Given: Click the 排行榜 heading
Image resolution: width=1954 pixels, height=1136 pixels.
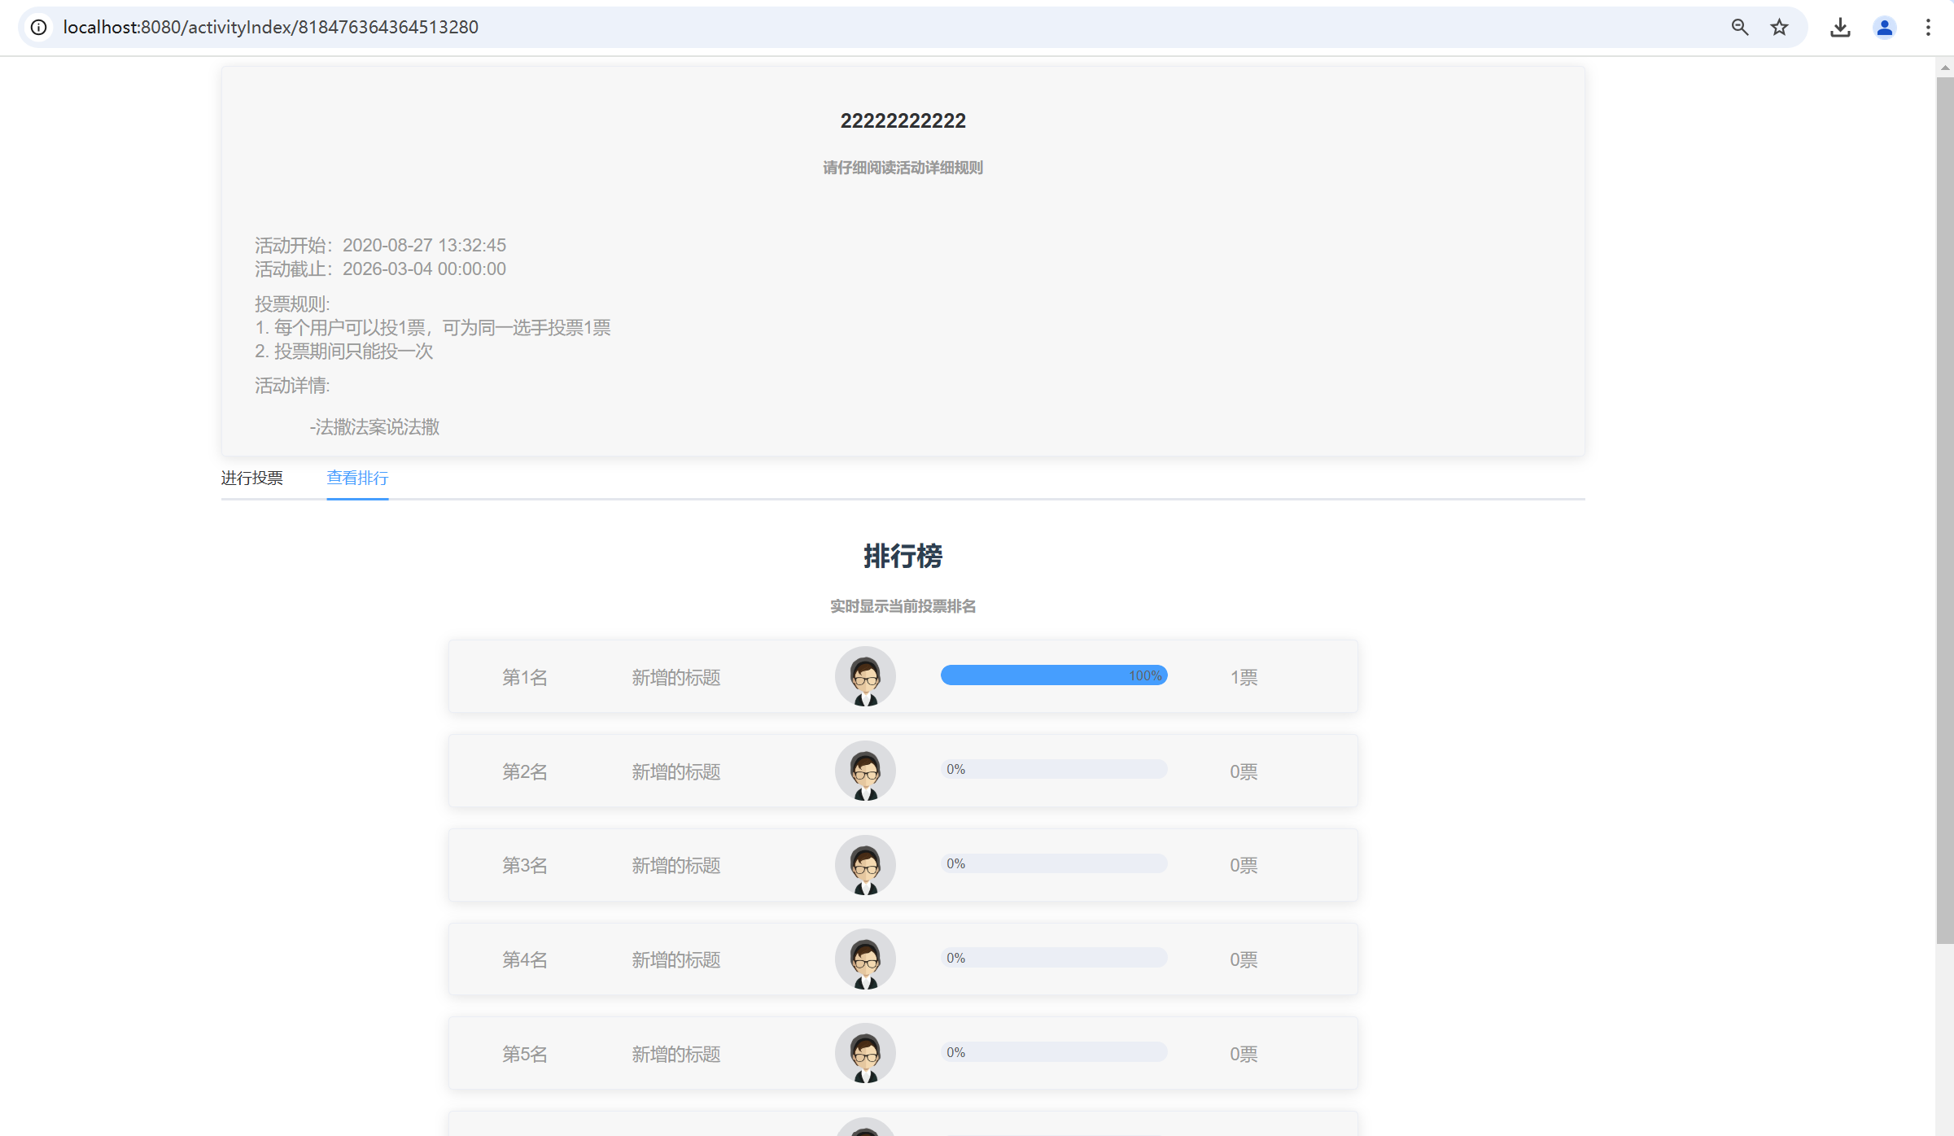Looking at the screenshot, I should (x=903, y=556).
